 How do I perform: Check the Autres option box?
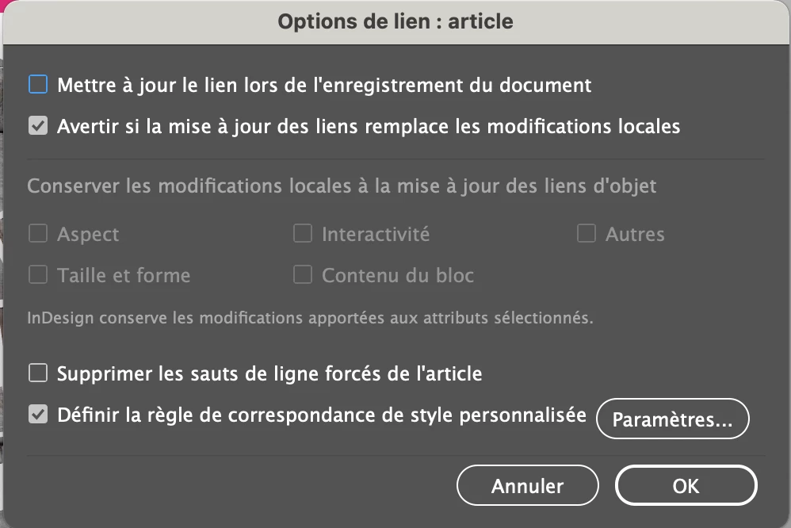[587, 234]
